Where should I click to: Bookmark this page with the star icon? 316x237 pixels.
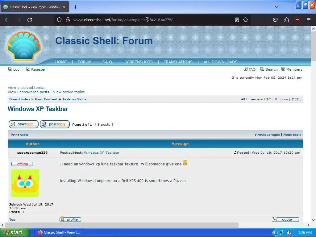(245, 20)
